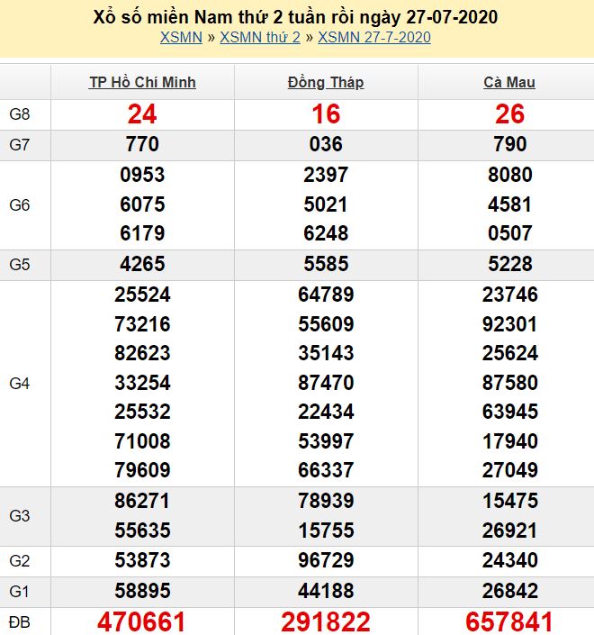Select G4 number 63945
Image resolution: width=594 pixels, height=635 pixels.
(509, 412)
